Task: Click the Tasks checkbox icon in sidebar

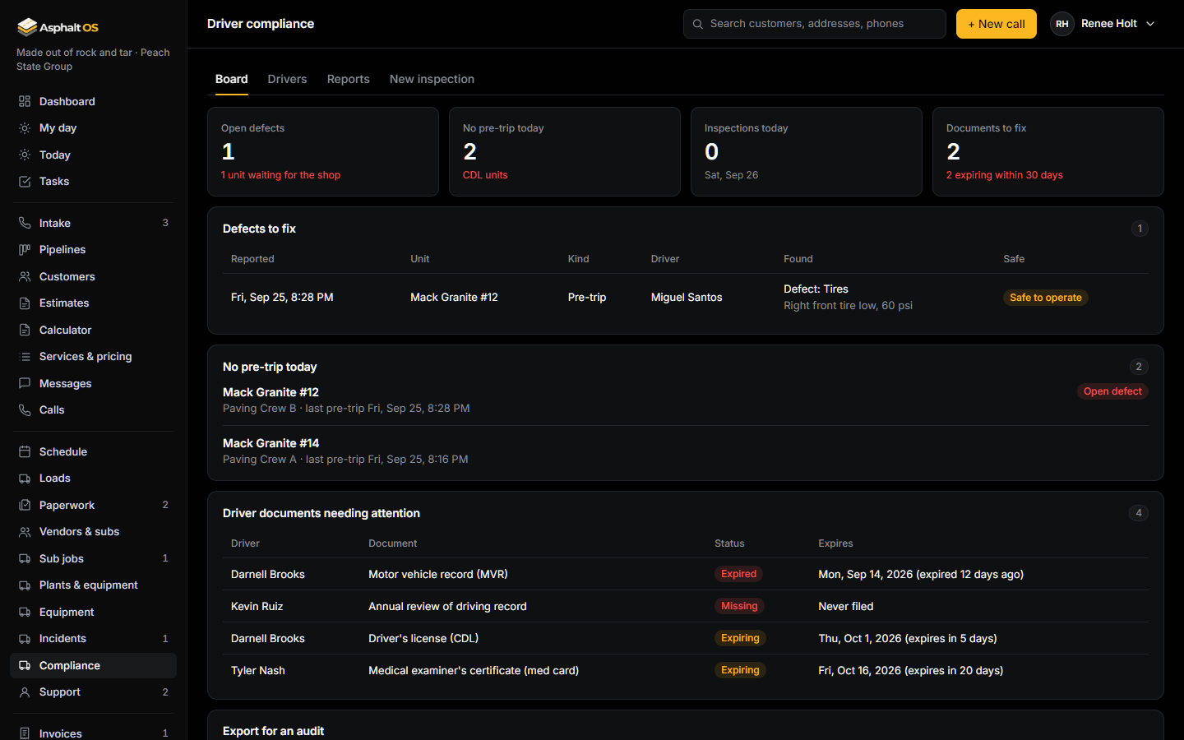Action: pyautogui.click(x=25, y=181)
